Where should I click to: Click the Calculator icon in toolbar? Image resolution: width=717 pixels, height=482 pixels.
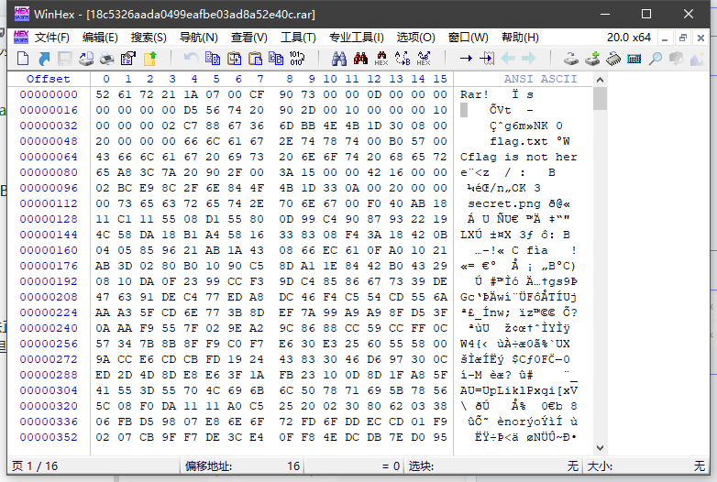[x=634, y=59]
